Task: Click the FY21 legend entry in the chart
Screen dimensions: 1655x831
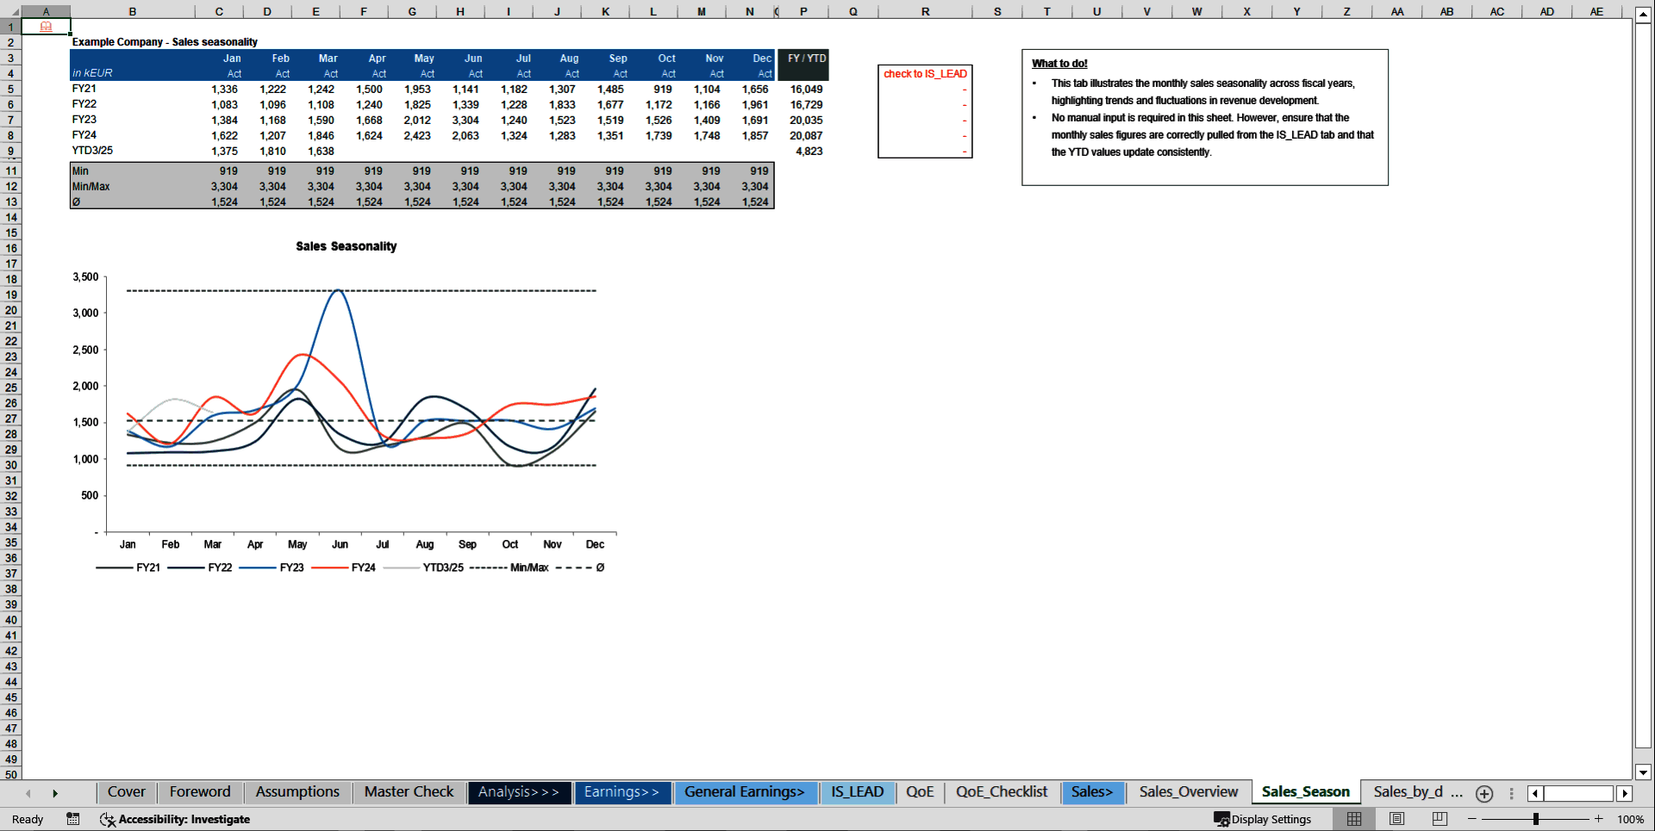Action: click(x=149, y=567)
